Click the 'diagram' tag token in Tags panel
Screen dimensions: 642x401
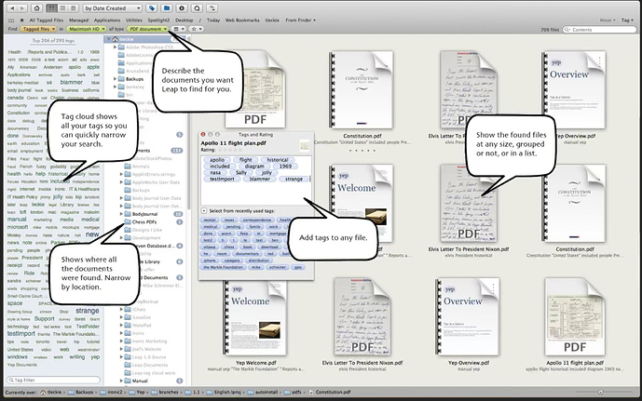click(x=254, y=166)
